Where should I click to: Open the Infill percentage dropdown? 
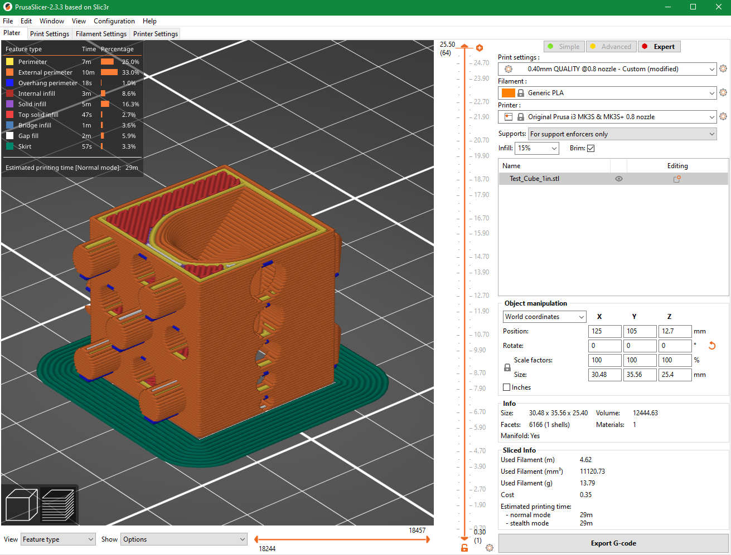536,148
